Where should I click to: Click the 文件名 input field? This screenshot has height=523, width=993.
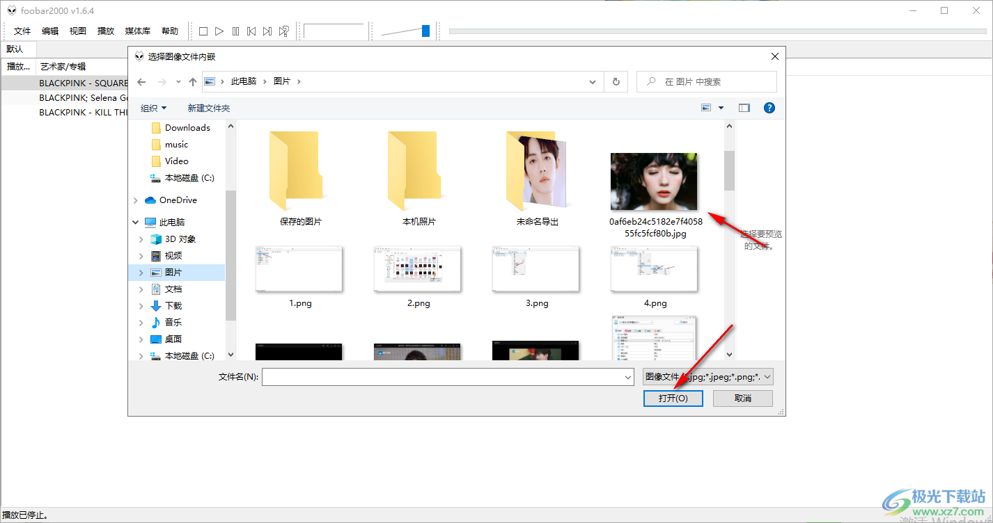448,377
